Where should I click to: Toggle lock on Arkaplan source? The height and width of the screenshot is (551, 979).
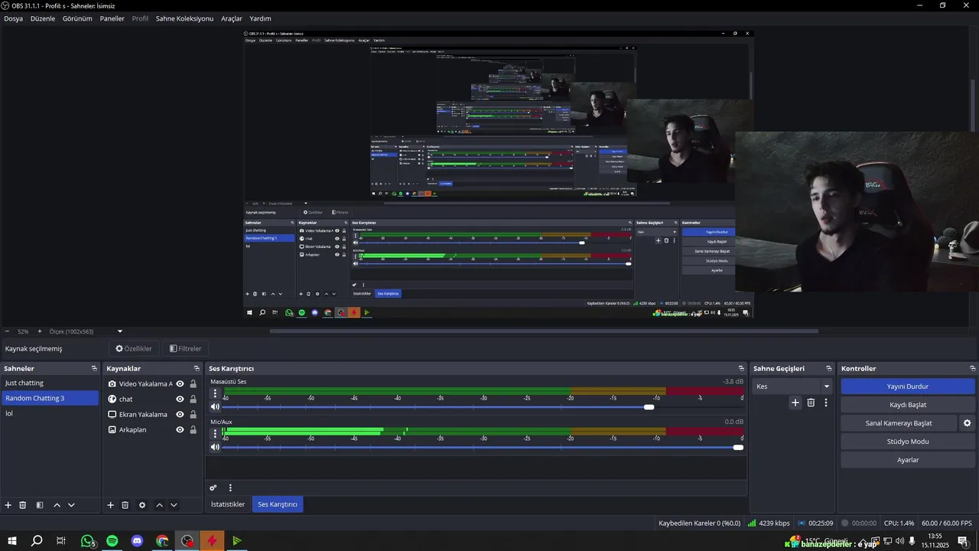[x=193, y=430]
